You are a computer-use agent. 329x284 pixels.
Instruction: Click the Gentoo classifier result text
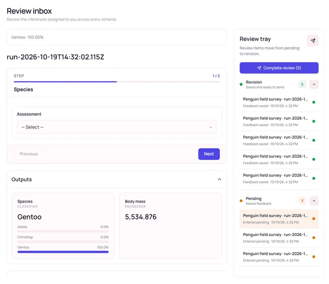tap(29, 217)
